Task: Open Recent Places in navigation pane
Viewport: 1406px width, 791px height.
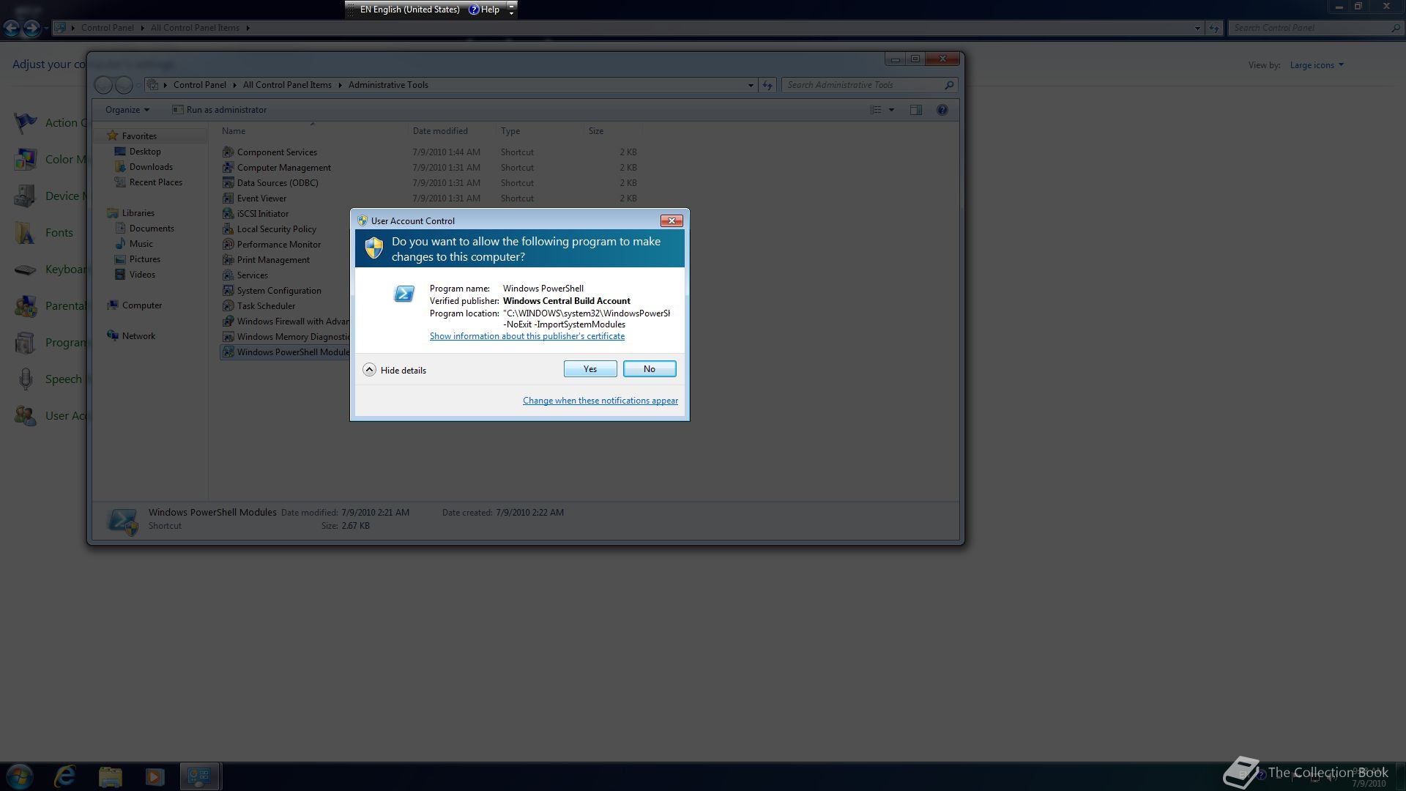Action: tap(156, 182)
